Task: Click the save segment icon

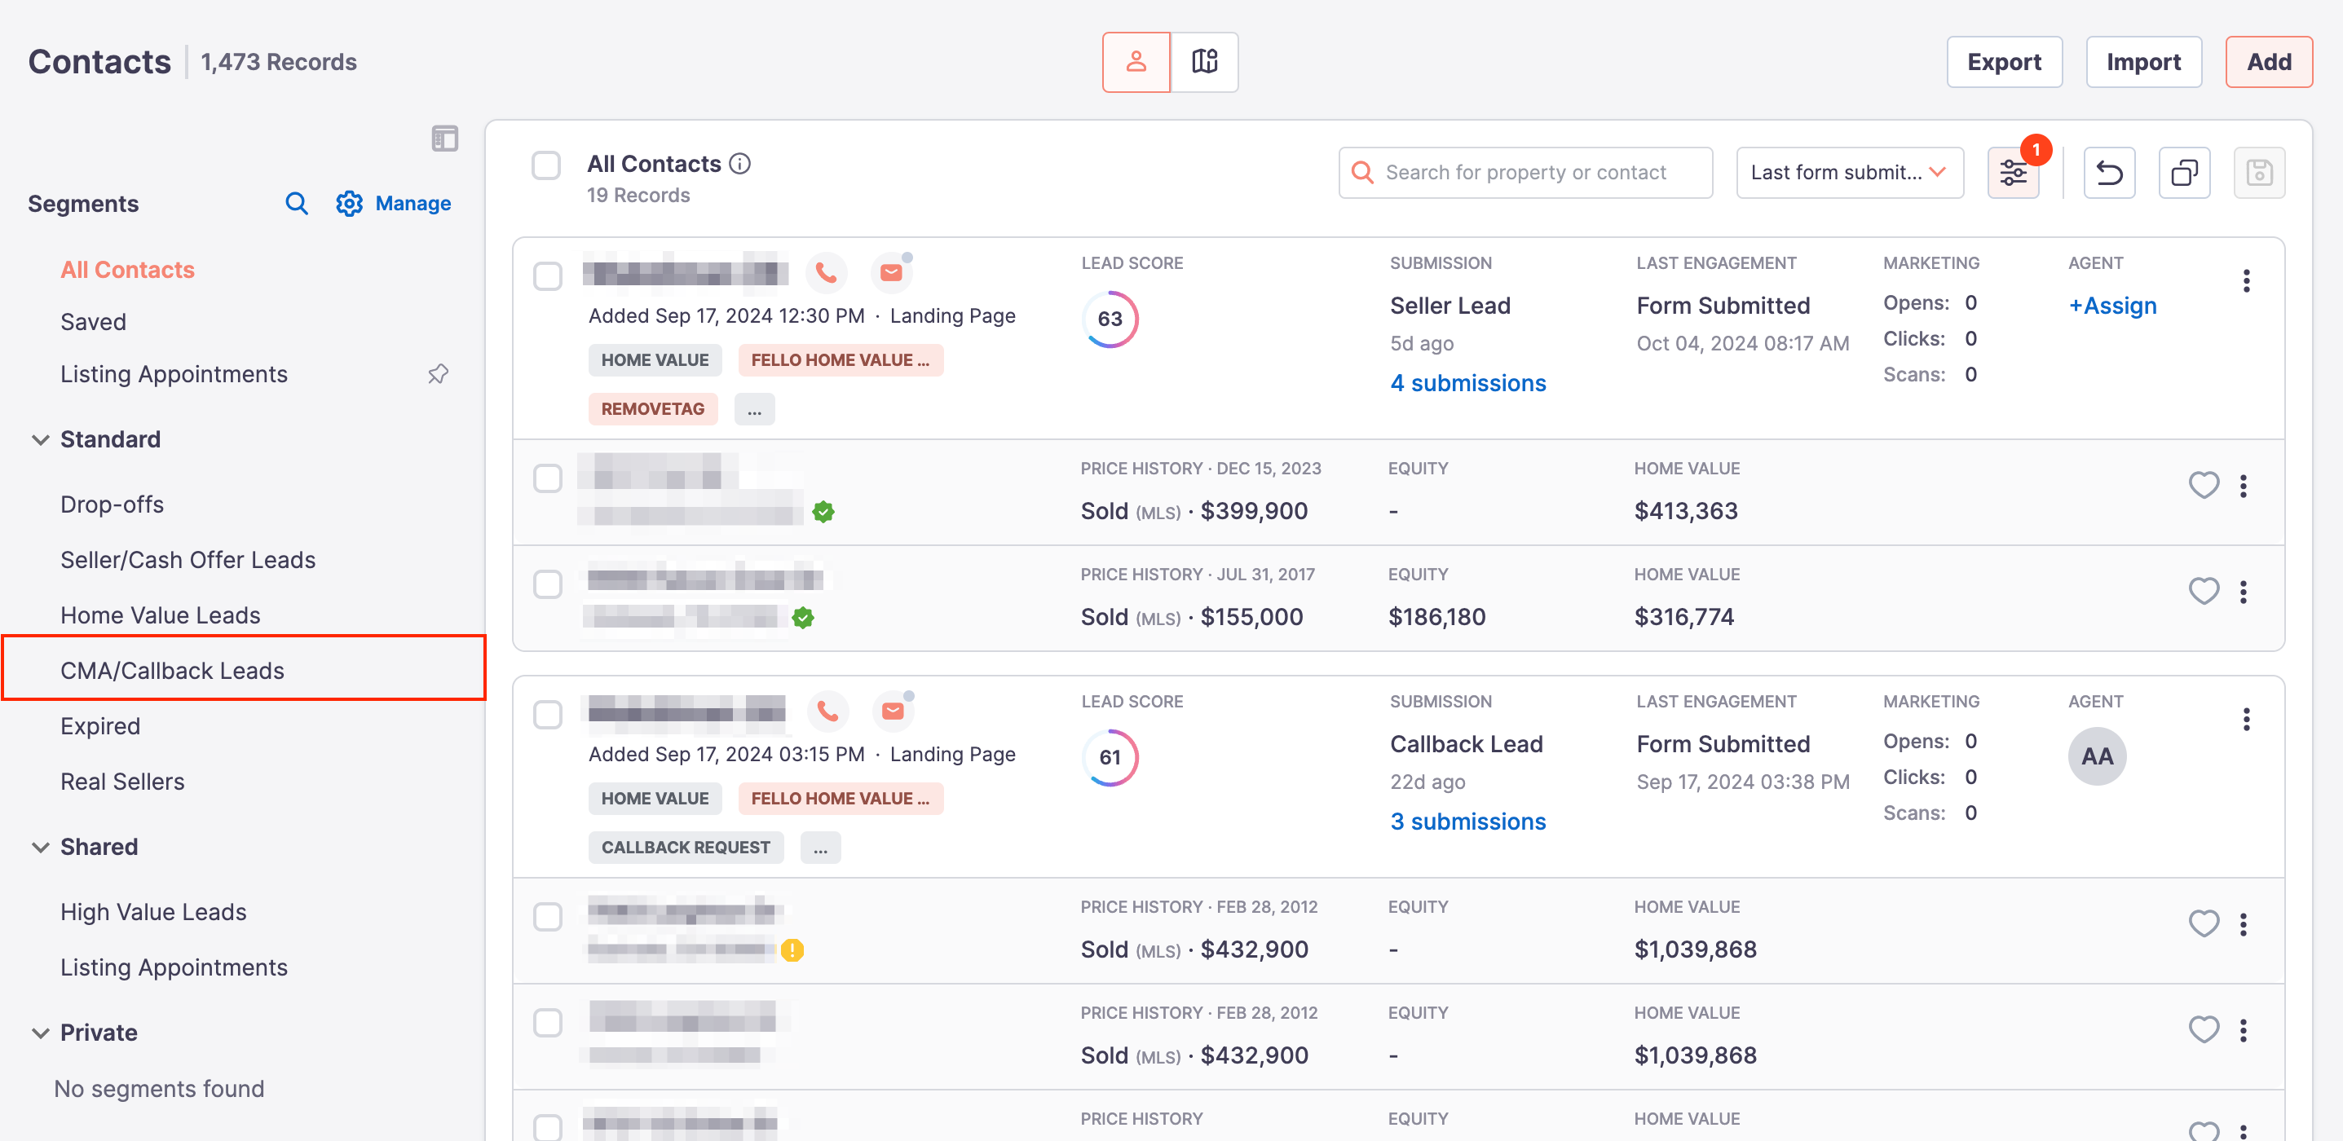Action: 2259,172
